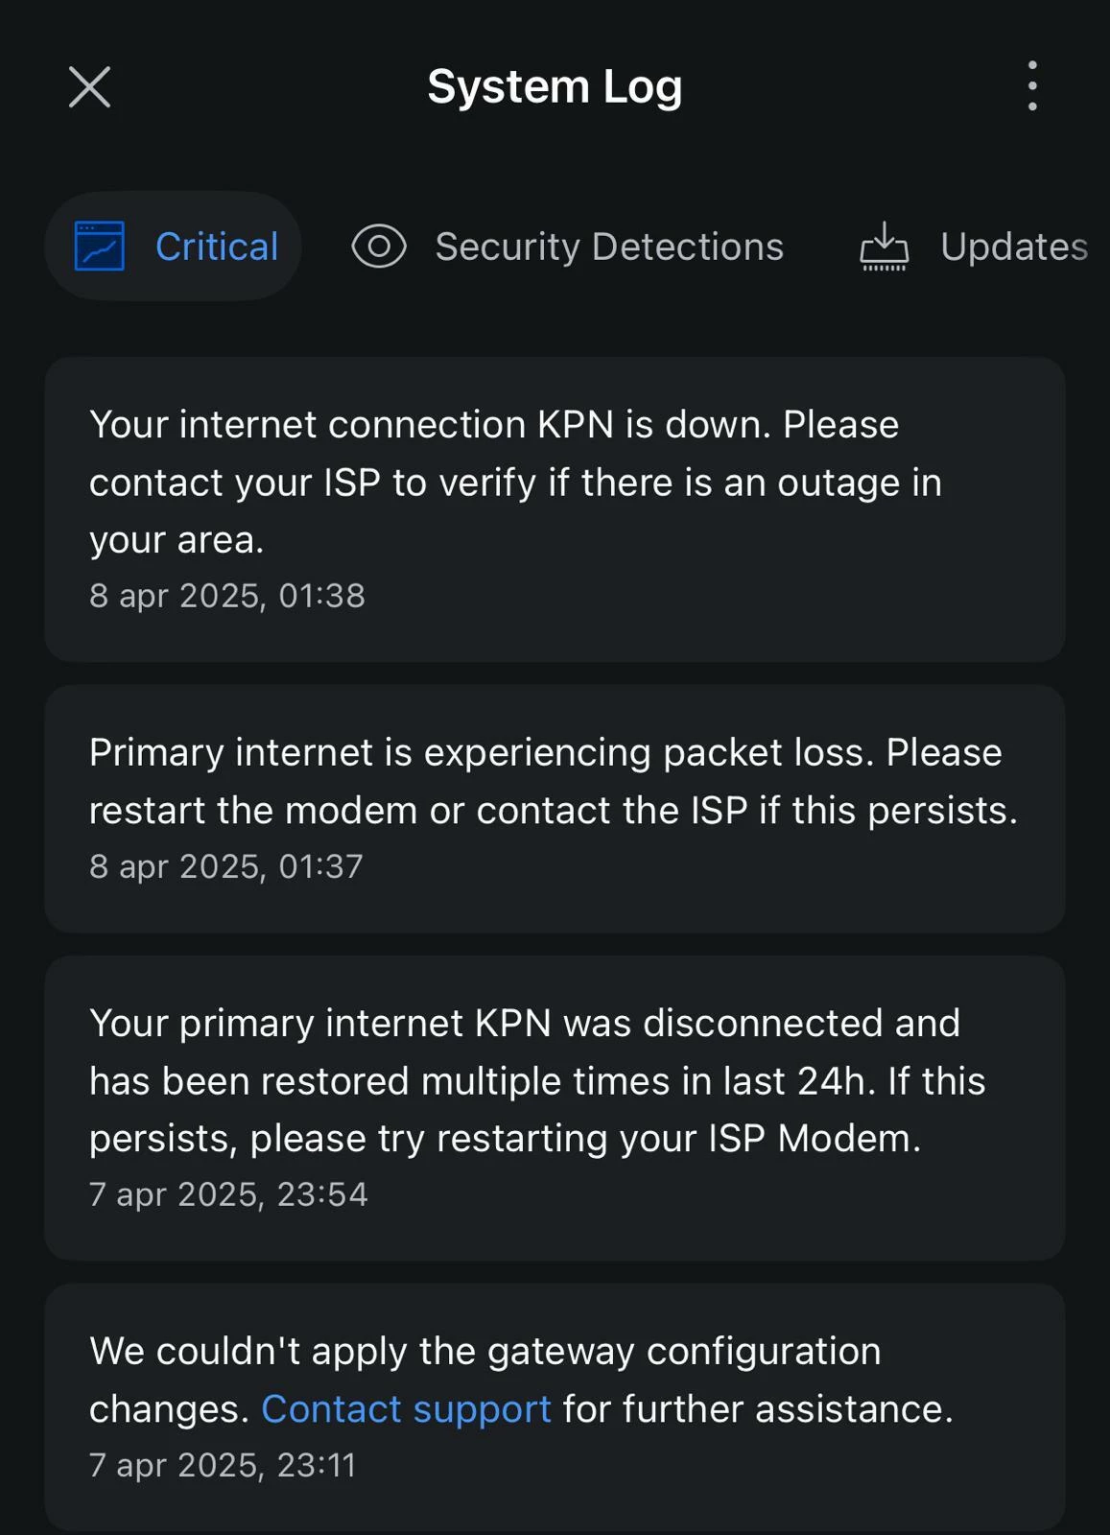Open the packet loss alert entry
This screenshot has width=1110, height=1535.
(555, 809)
